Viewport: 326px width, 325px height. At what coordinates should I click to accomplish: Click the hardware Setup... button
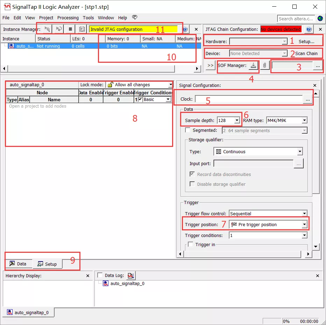[306, 41]
